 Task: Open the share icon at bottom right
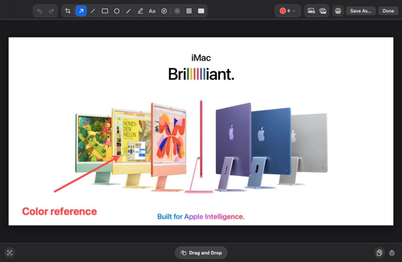pos(392,253)
